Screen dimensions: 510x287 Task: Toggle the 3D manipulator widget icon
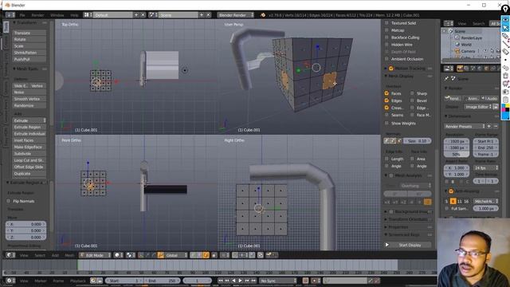[x=140, y=255]
